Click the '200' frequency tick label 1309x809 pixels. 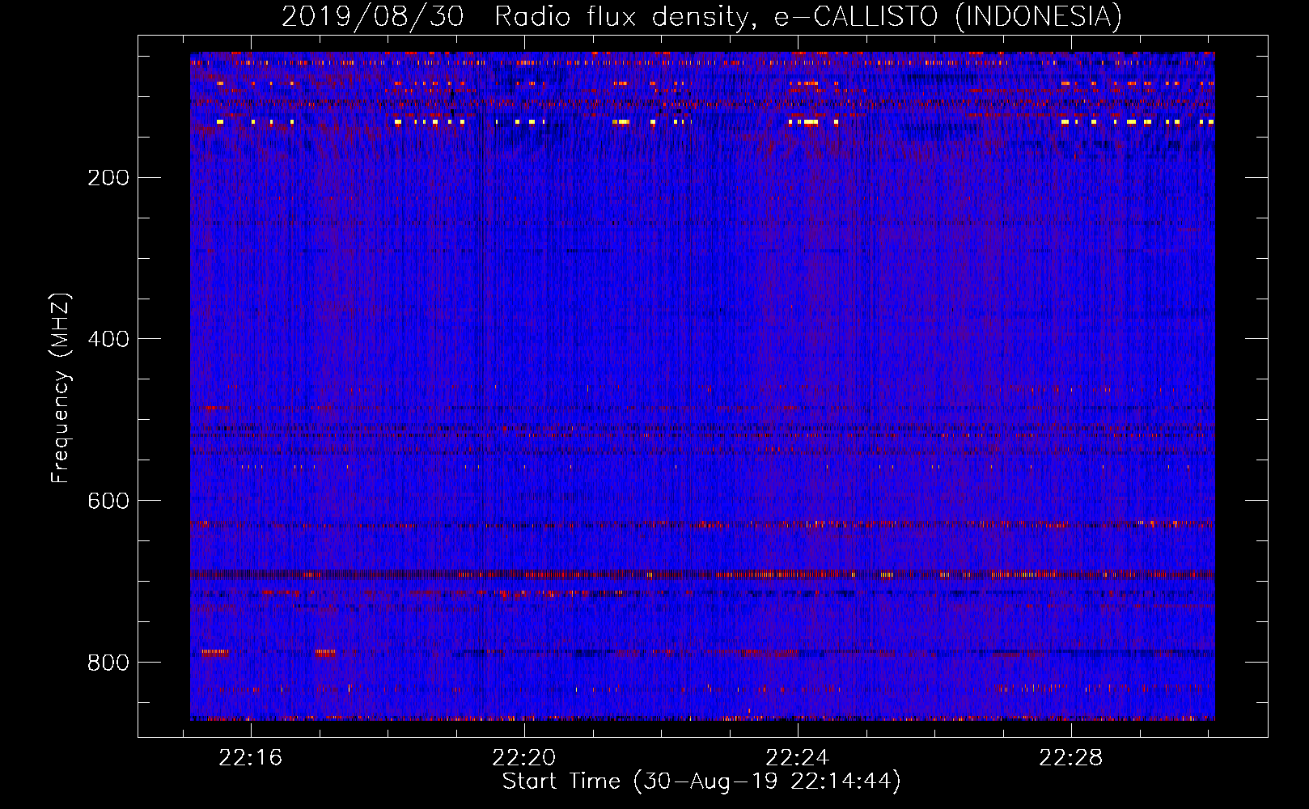coord(108,177)
